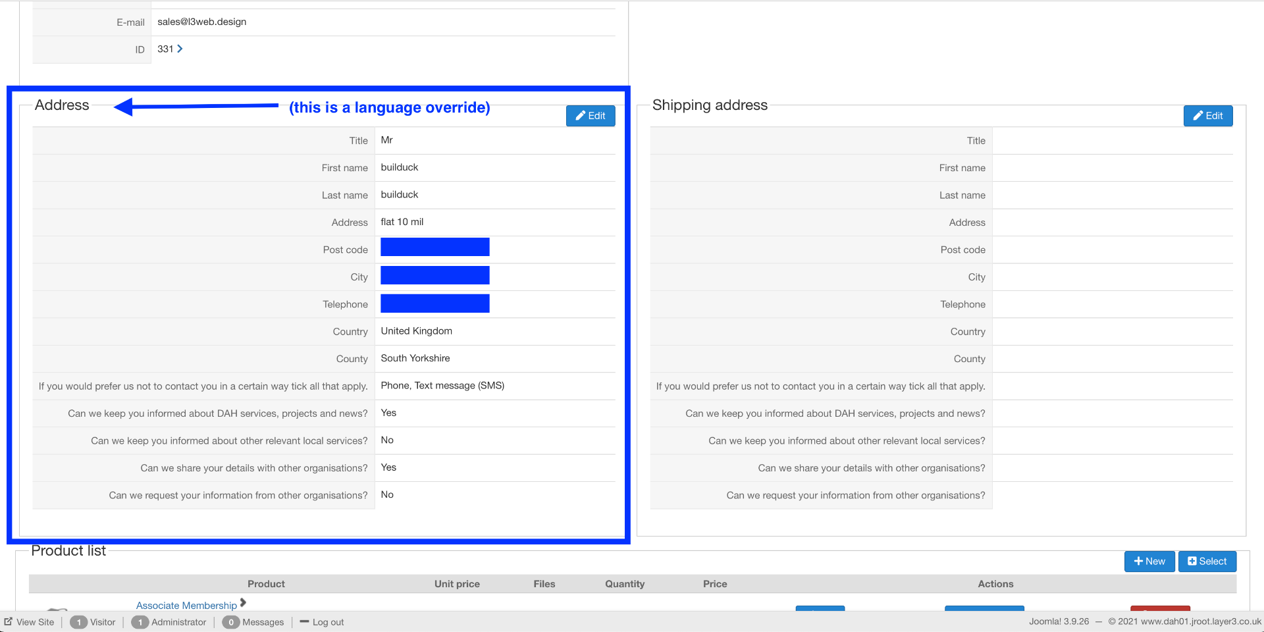Edit the Shipping address section
Image resolution: width=1264 pixels, height=632 pixels.
tap(1208, 116)
